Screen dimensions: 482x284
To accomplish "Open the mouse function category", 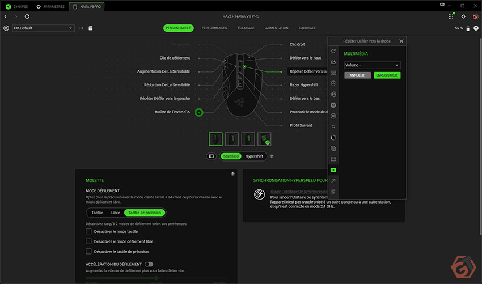I will 333,83.
